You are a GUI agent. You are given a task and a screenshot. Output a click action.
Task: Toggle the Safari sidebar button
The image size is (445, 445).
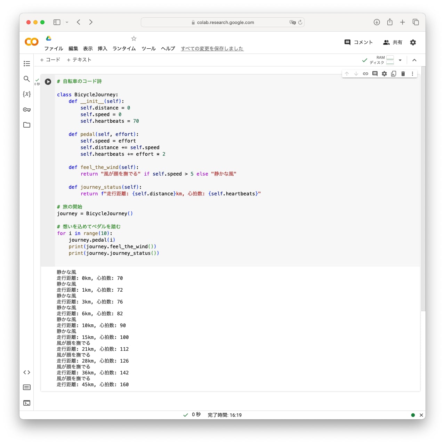[57, 22]
